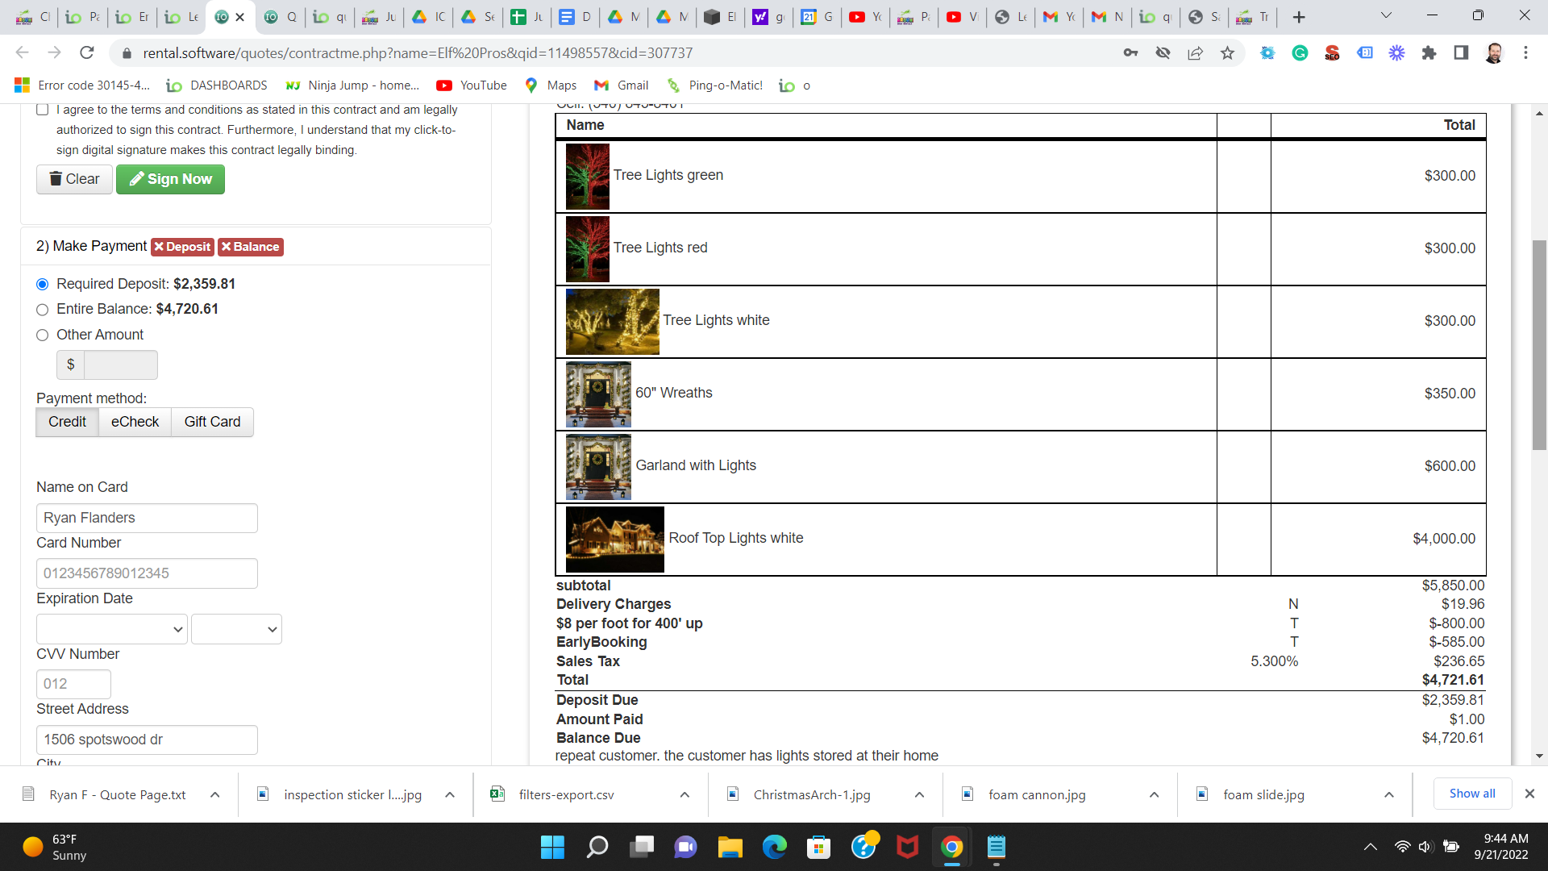Click the green Sign Now button
1548x871 pixels.
coord(170,179)
